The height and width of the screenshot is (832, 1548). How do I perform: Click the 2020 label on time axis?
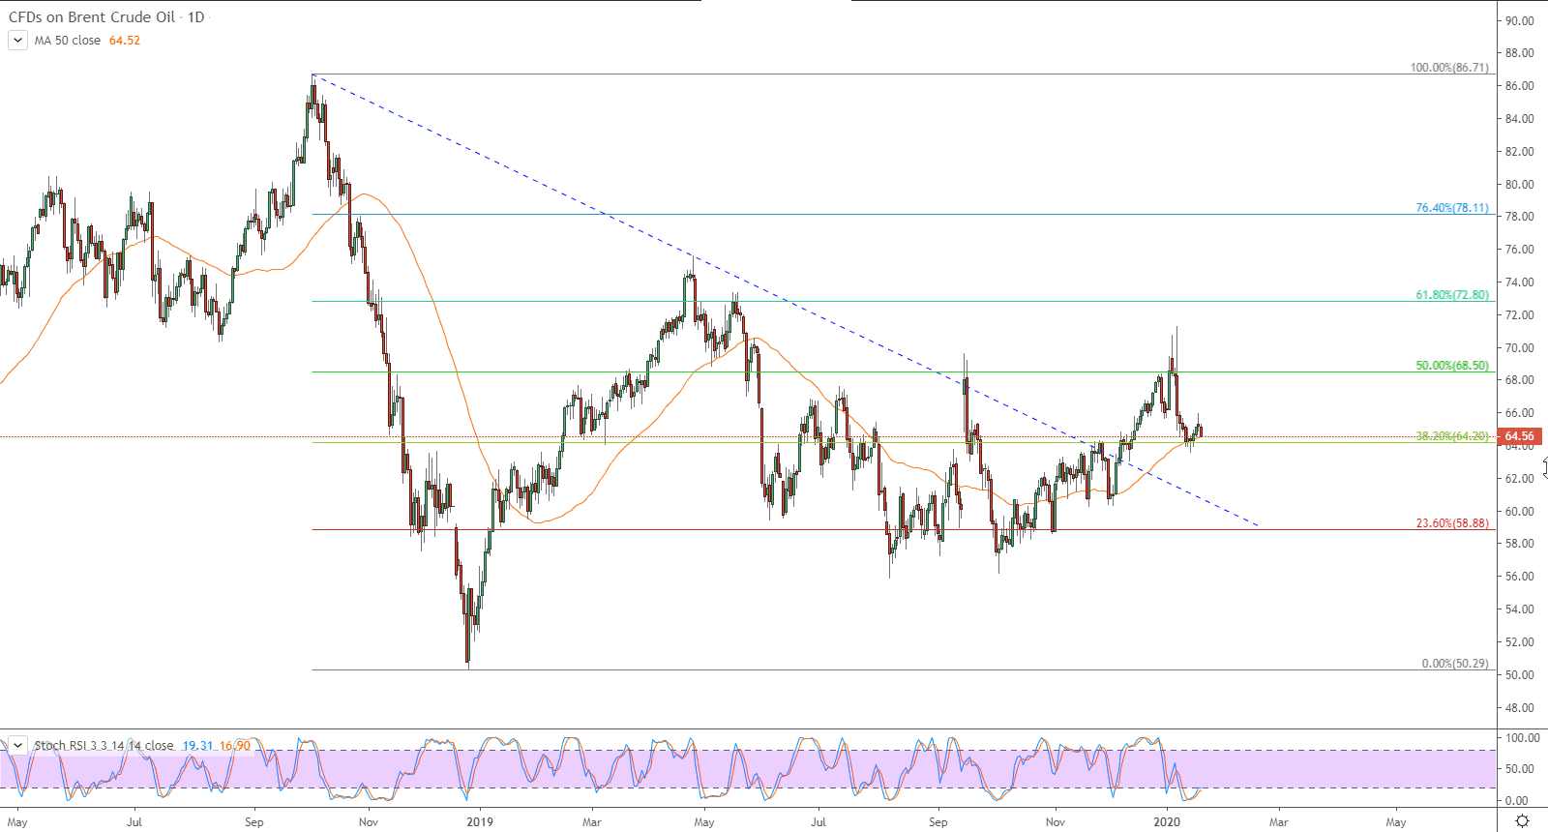[1167, 822]
